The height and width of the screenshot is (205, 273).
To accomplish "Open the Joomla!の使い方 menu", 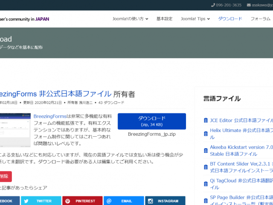I will point(130,19).
